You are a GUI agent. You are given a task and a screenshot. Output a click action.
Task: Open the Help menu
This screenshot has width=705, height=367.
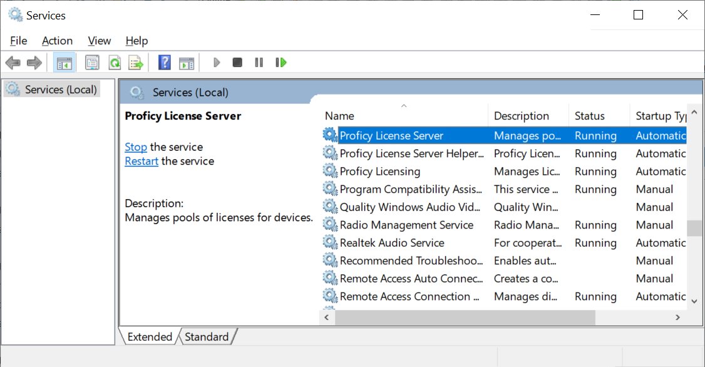point(136,41)
